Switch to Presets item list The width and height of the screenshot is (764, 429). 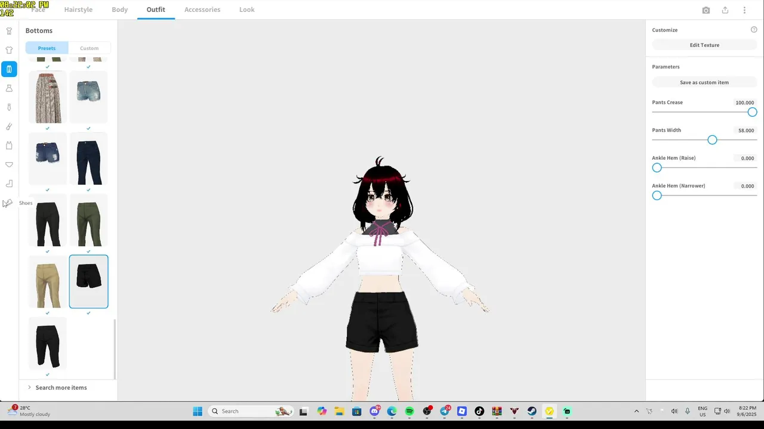click(47, 48)
